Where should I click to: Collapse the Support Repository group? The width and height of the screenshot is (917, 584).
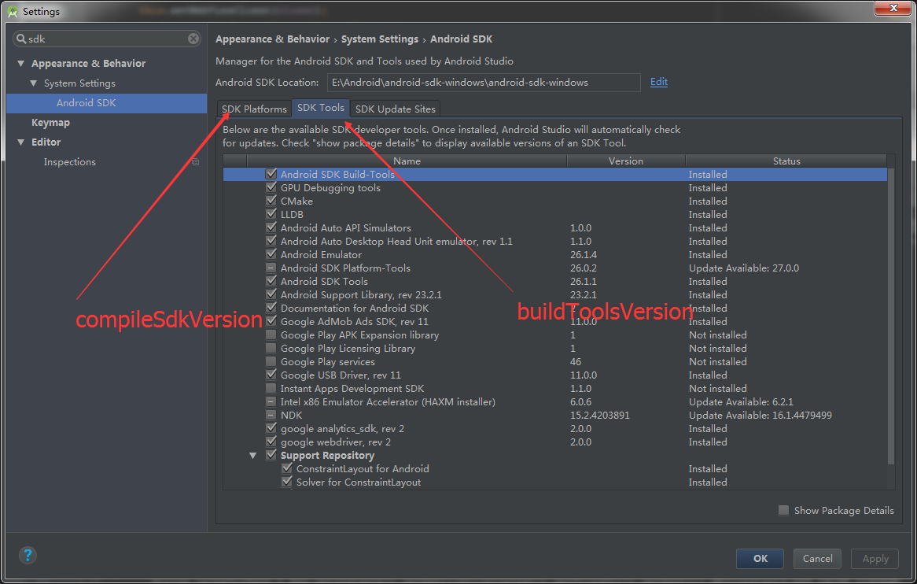tap(252, 455)
